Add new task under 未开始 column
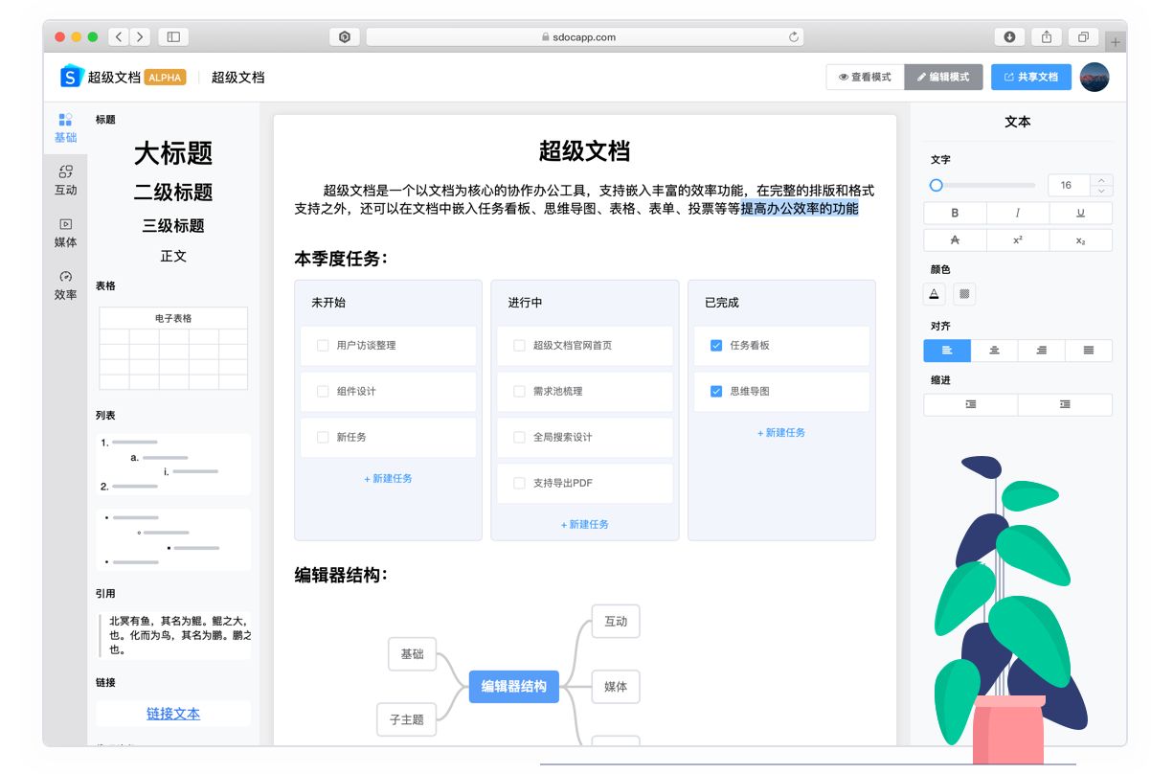This screenshot has width=1151, height=774. click(388, 479)
